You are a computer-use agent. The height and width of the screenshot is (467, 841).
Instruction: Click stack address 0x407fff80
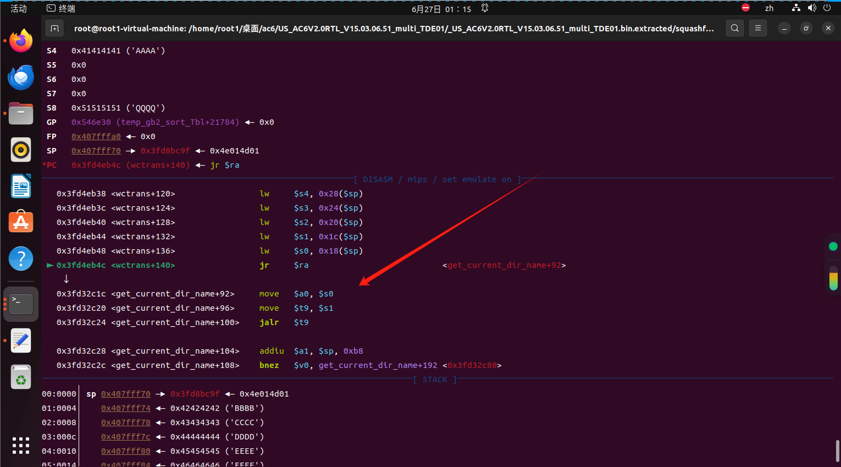tap(126, 451)
